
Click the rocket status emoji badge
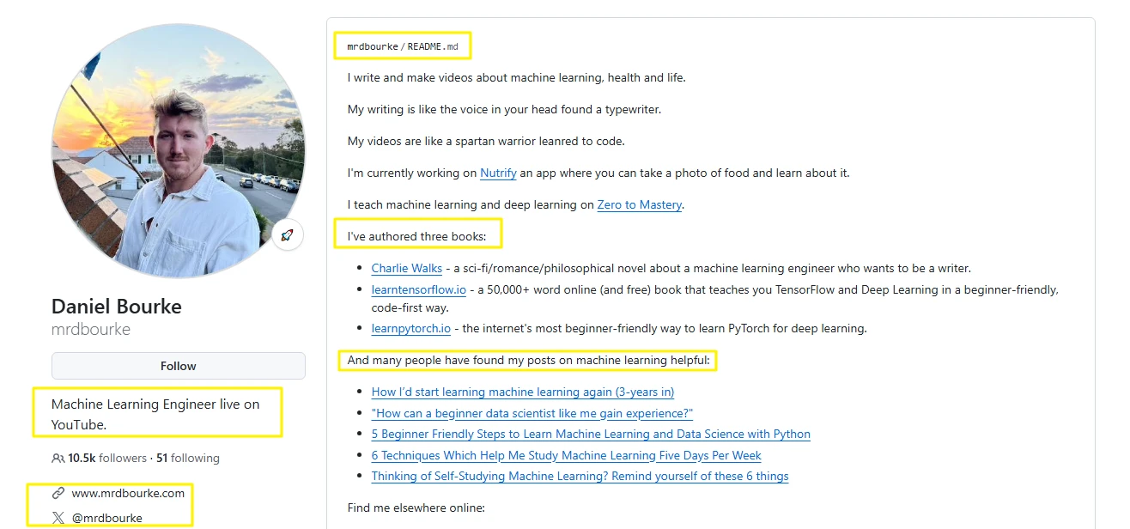click(x=288, y=234)
